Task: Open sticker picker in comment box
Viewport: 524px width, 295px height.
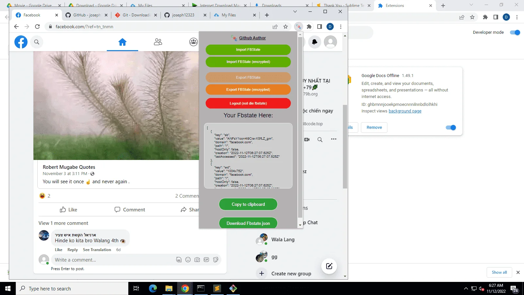Action: point(215,260)
